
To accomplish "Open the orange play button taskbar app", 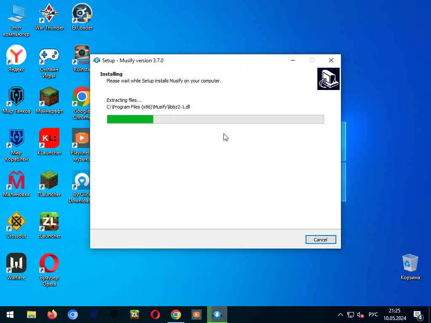I will tap(197, 315).
